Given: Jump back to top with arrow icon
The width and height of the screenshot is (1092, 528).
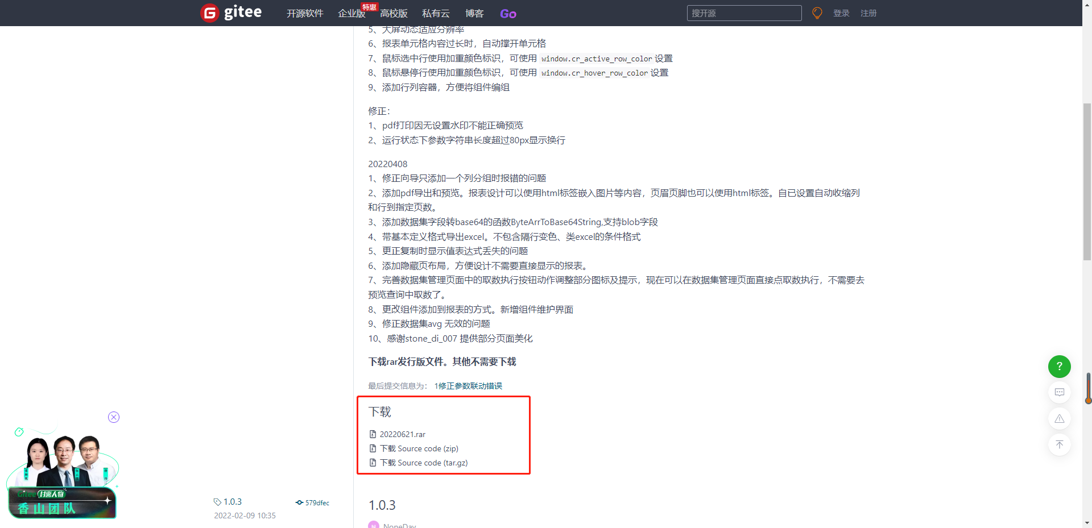Looking at the screenshot, I should click(1060, 444).
